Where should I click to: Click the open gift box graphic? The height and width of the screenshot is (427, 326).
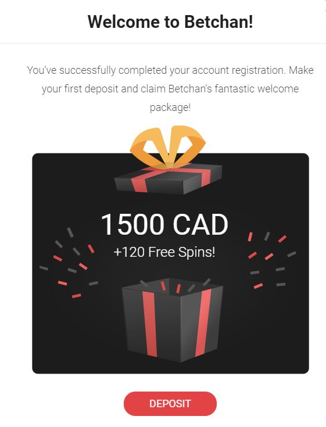click(172, 320)
